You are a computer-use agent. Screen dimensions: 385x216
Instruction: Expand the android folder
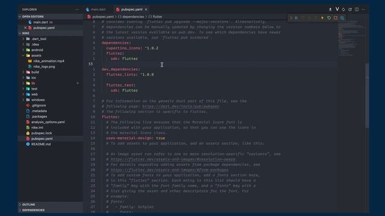point(37,50)
